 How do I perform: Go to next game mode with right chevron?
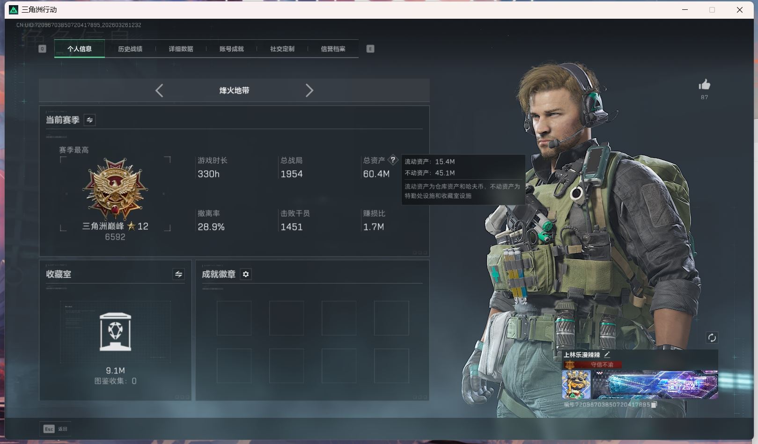tap(309, 90)
